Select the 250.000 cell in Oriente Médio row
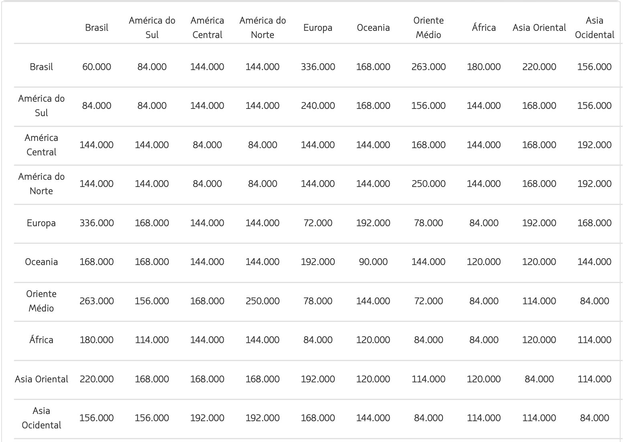This screenshot has height=442, width=623. tap(263, 301)
